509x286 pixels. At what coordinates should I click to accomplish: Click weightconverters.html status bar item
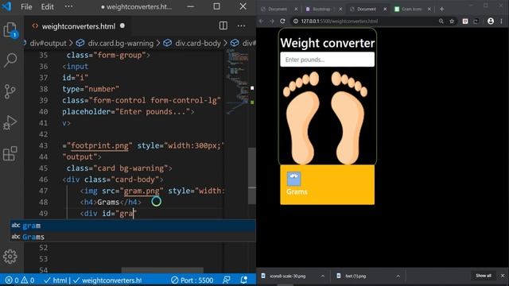tap(107, 280)
